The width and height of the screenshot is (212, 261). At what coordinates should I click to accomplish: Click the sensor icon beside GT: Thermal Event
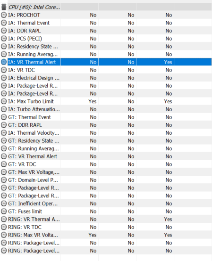[4, 117]
